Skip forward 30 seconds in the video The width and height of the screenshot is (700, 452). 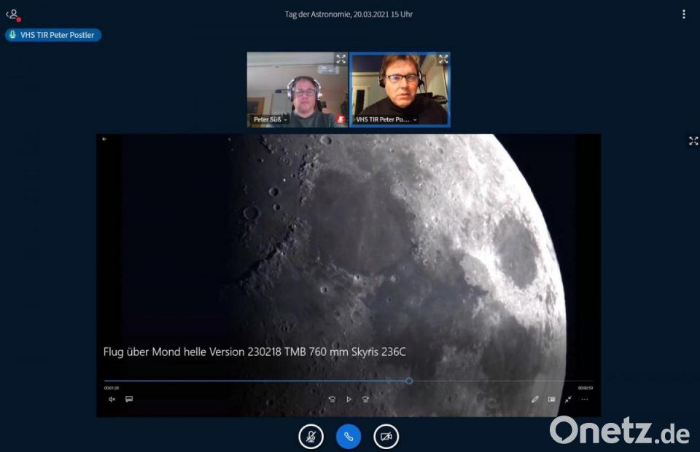coord(365,400)
